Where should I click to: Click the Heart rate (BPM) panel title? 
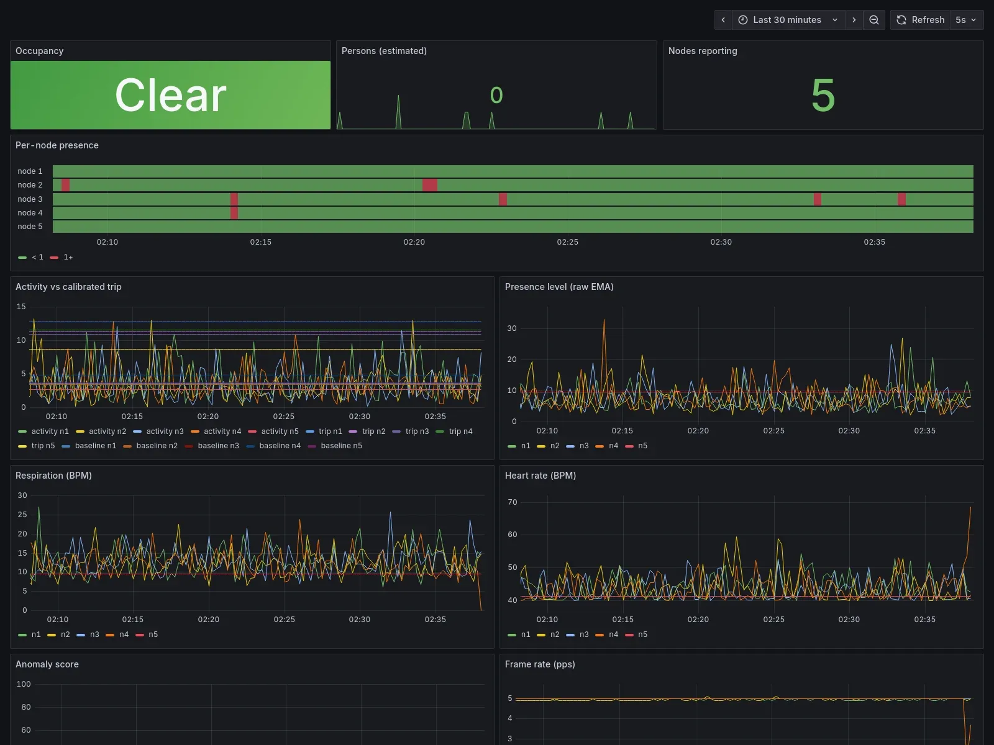point(540,476)
